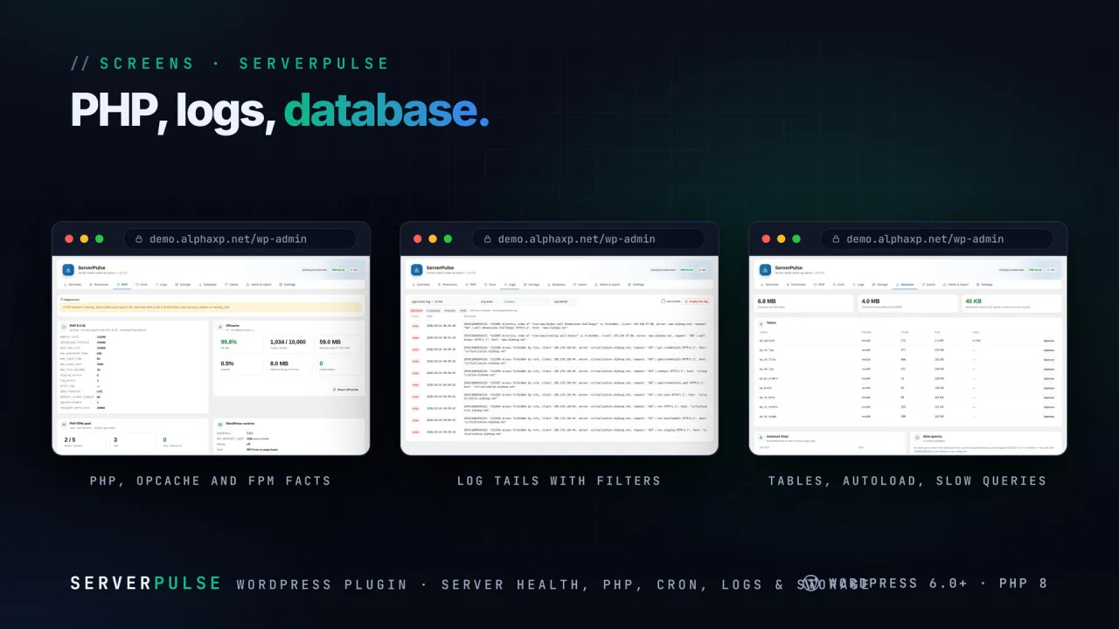This screenshot has height=629, width=1119.
Task: Click the errors filter chip in the logs window
Action: pos(417,310)
